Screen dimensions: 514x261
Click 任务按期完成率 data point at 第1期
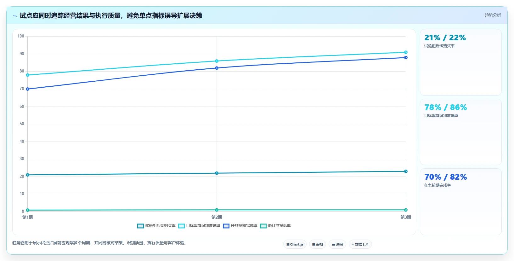pos(28,89)
